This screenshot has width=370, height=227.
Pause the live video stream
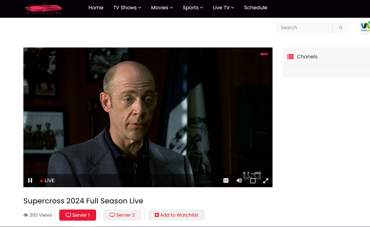click(30, 181)
